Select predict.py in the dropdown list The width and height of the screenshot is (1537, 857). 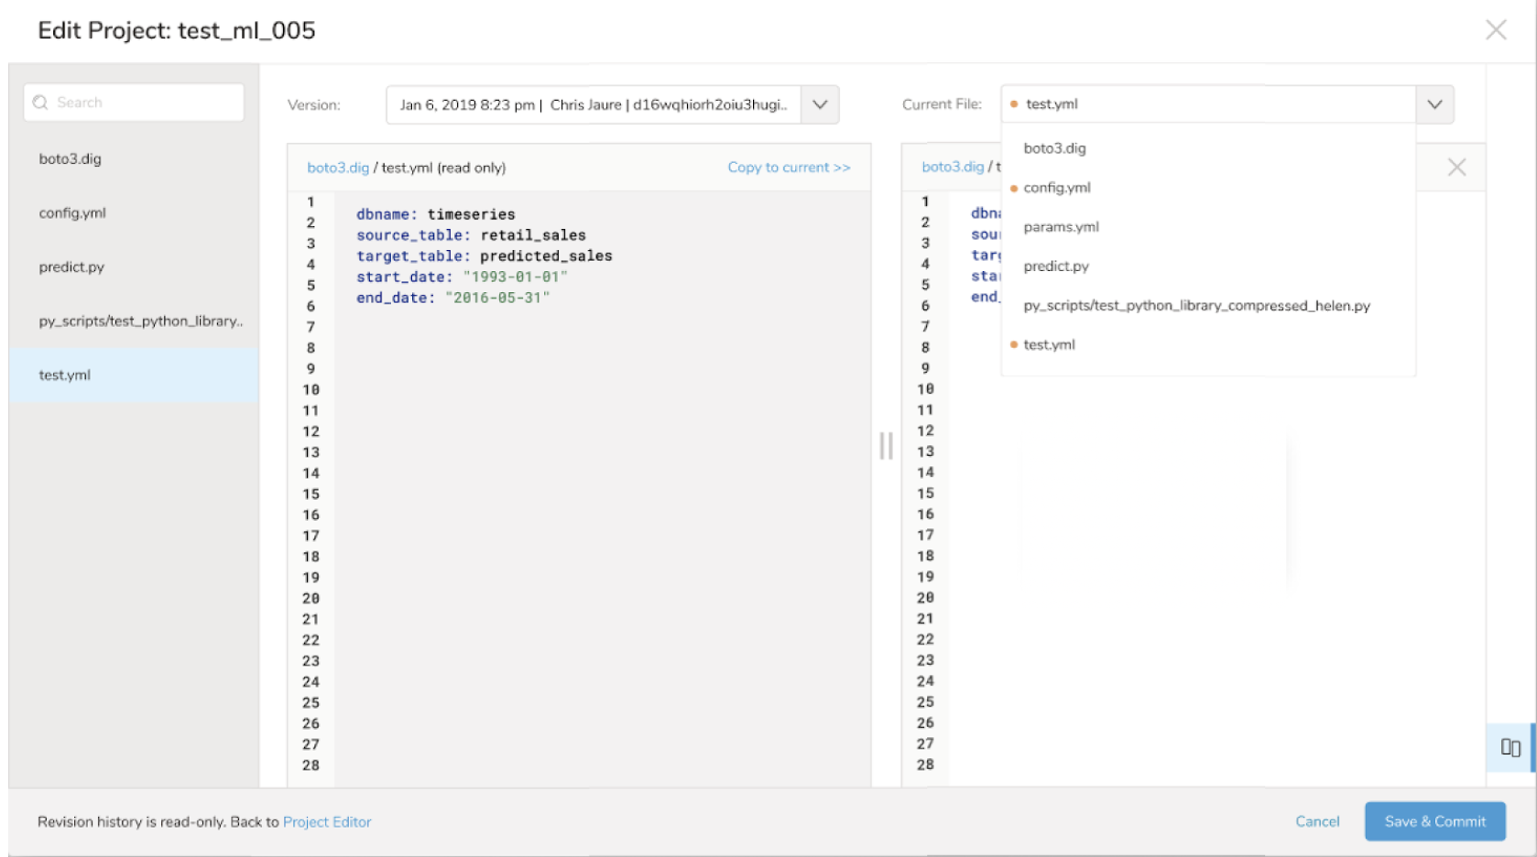coord(1056,266)
